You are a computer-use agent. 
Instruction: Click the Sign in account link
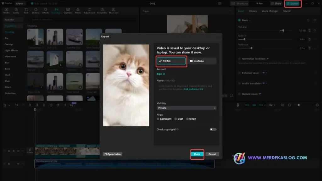pyautogui.click(x=161, y=74)
